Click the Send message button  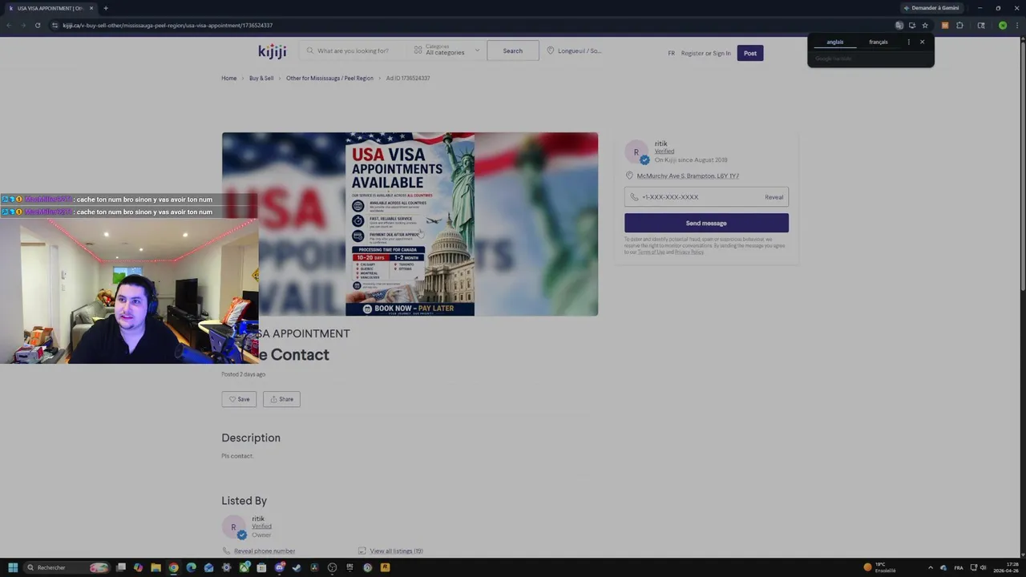point(706,223)
